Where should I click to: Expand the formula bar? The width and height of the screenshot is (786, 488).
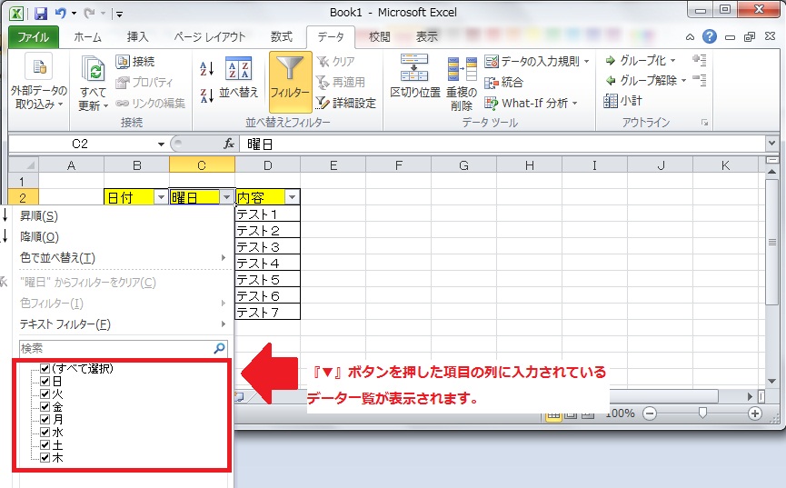(771, 144)
